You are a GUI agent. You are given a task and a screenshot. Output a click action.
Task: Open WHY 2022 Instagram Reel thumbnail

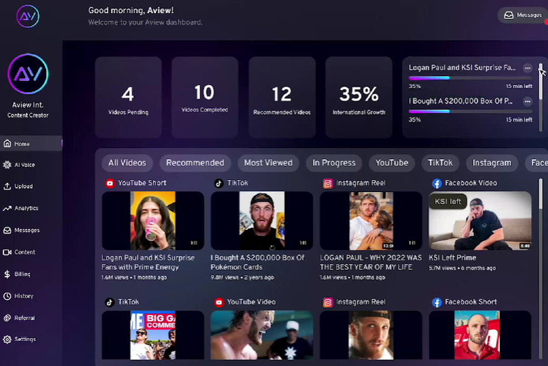(371, 220)
